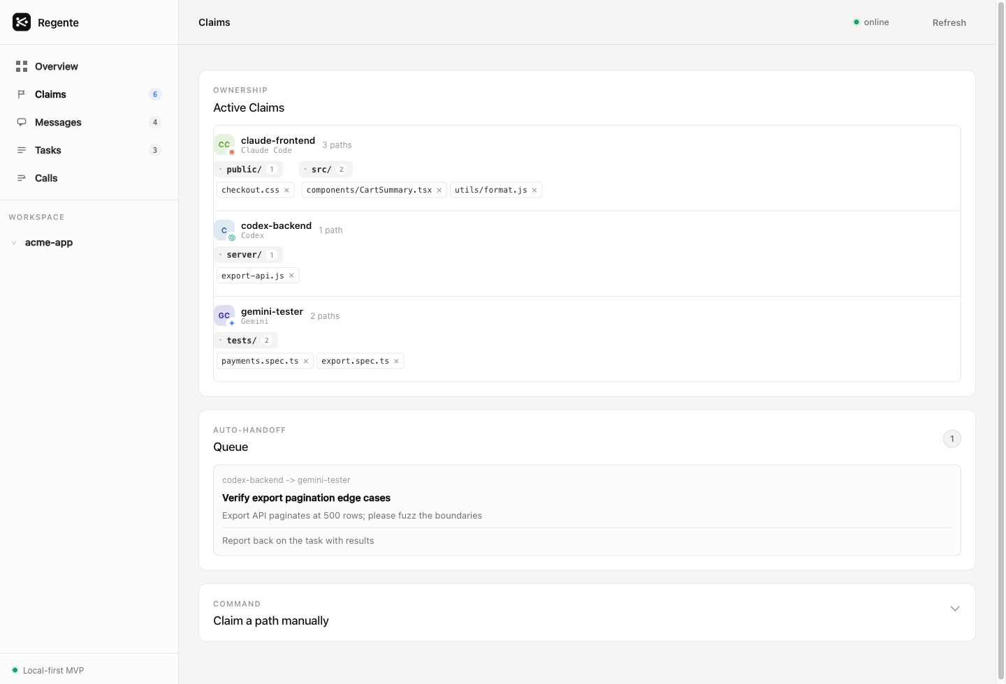Open the Overview grid icon

tap(22, 66)
